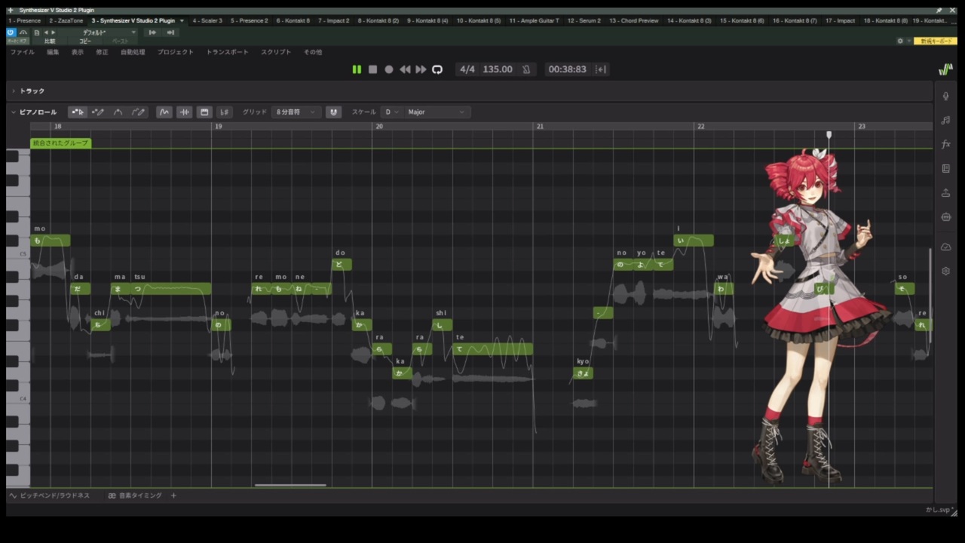Screen dimensions: 965x543
Task: Toggle the note display icon next to waveform toggle
Action: [204, 112]
